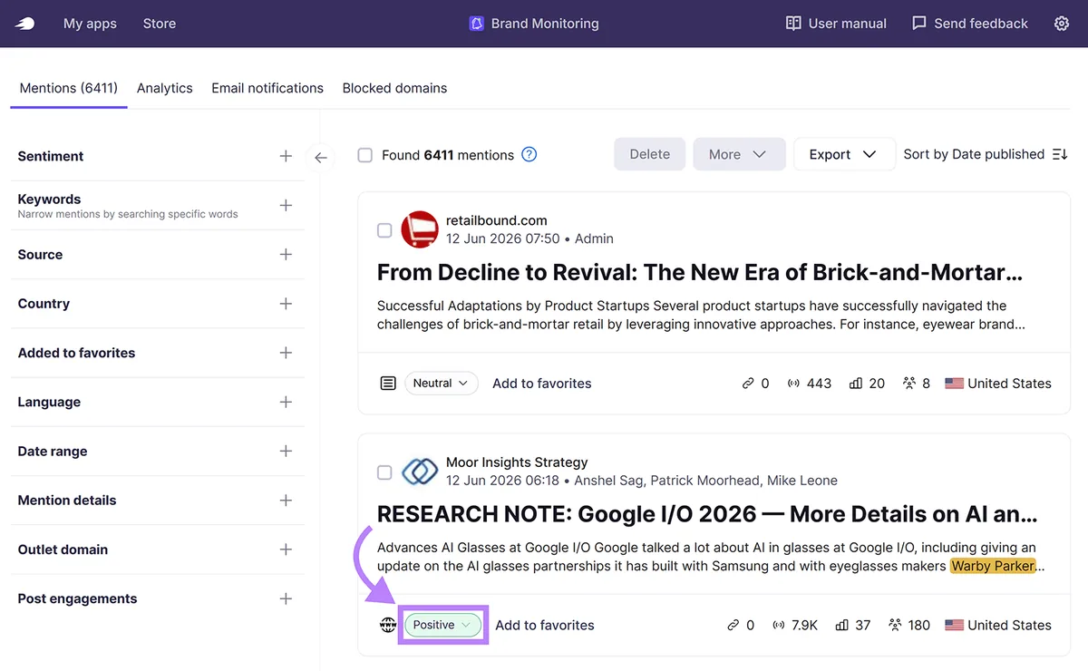Expand the Country filter
This screenshot has width=1088, height=671.
pyautogui.click(x=286, y=304)
